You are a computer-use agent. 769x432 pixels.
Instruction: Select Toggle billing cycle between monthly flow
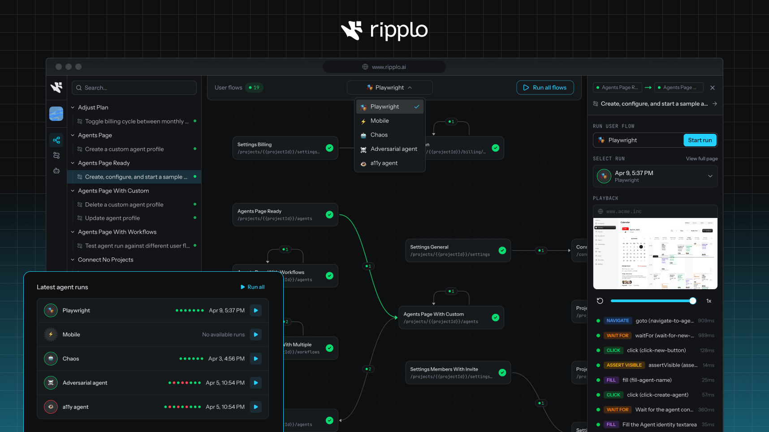[x=137, y=121]
